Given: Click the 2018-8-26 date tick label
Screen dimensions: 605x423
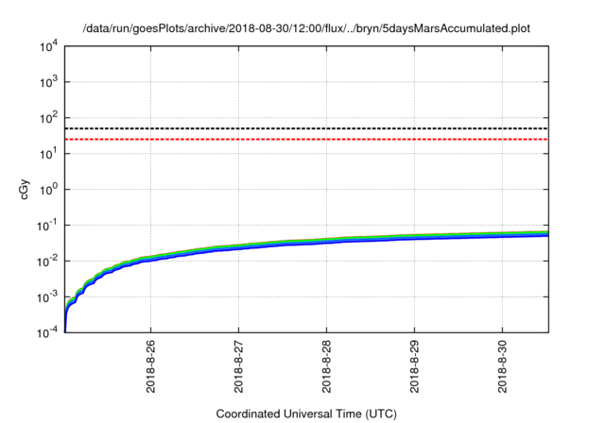Looking at the screenshot, I should tap(150, 366).
